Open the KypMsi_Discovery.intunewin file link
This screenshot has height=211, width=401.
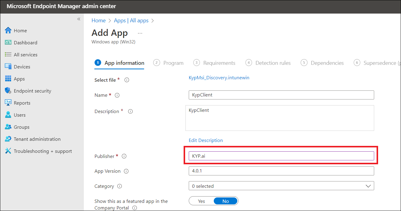click(x=219, y=78)
